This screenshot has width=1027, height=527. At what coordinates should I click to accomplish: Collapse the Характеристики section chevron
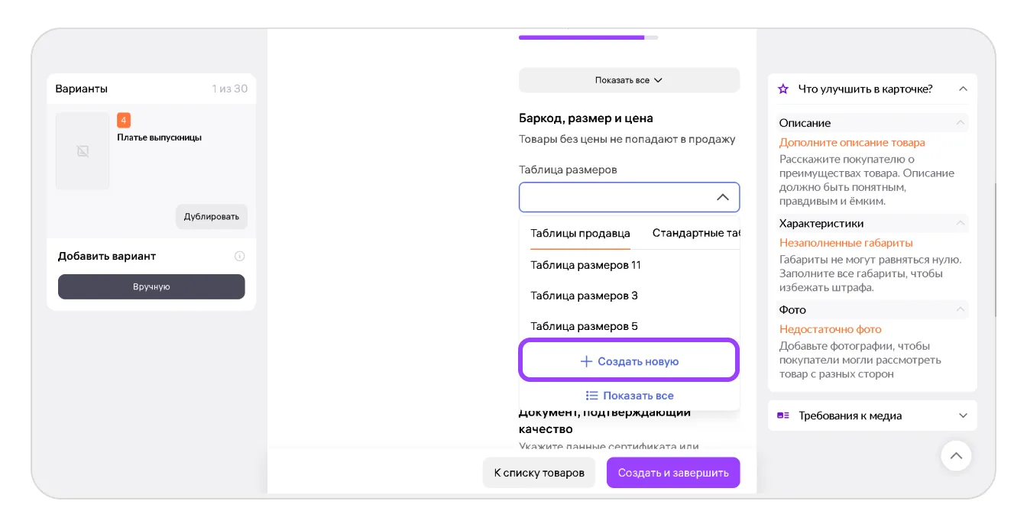960,224
